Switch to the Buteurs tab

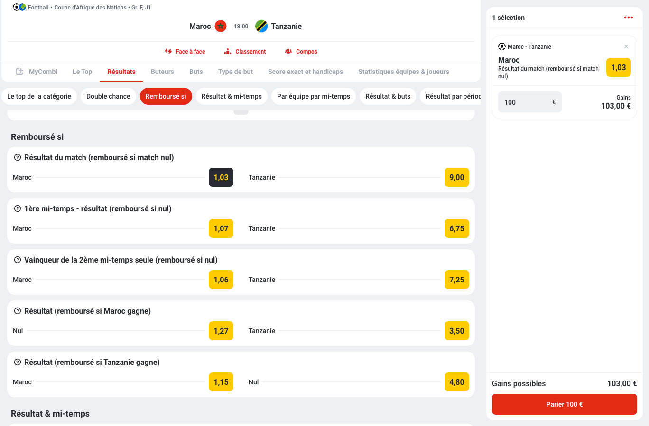pos(162,72)
